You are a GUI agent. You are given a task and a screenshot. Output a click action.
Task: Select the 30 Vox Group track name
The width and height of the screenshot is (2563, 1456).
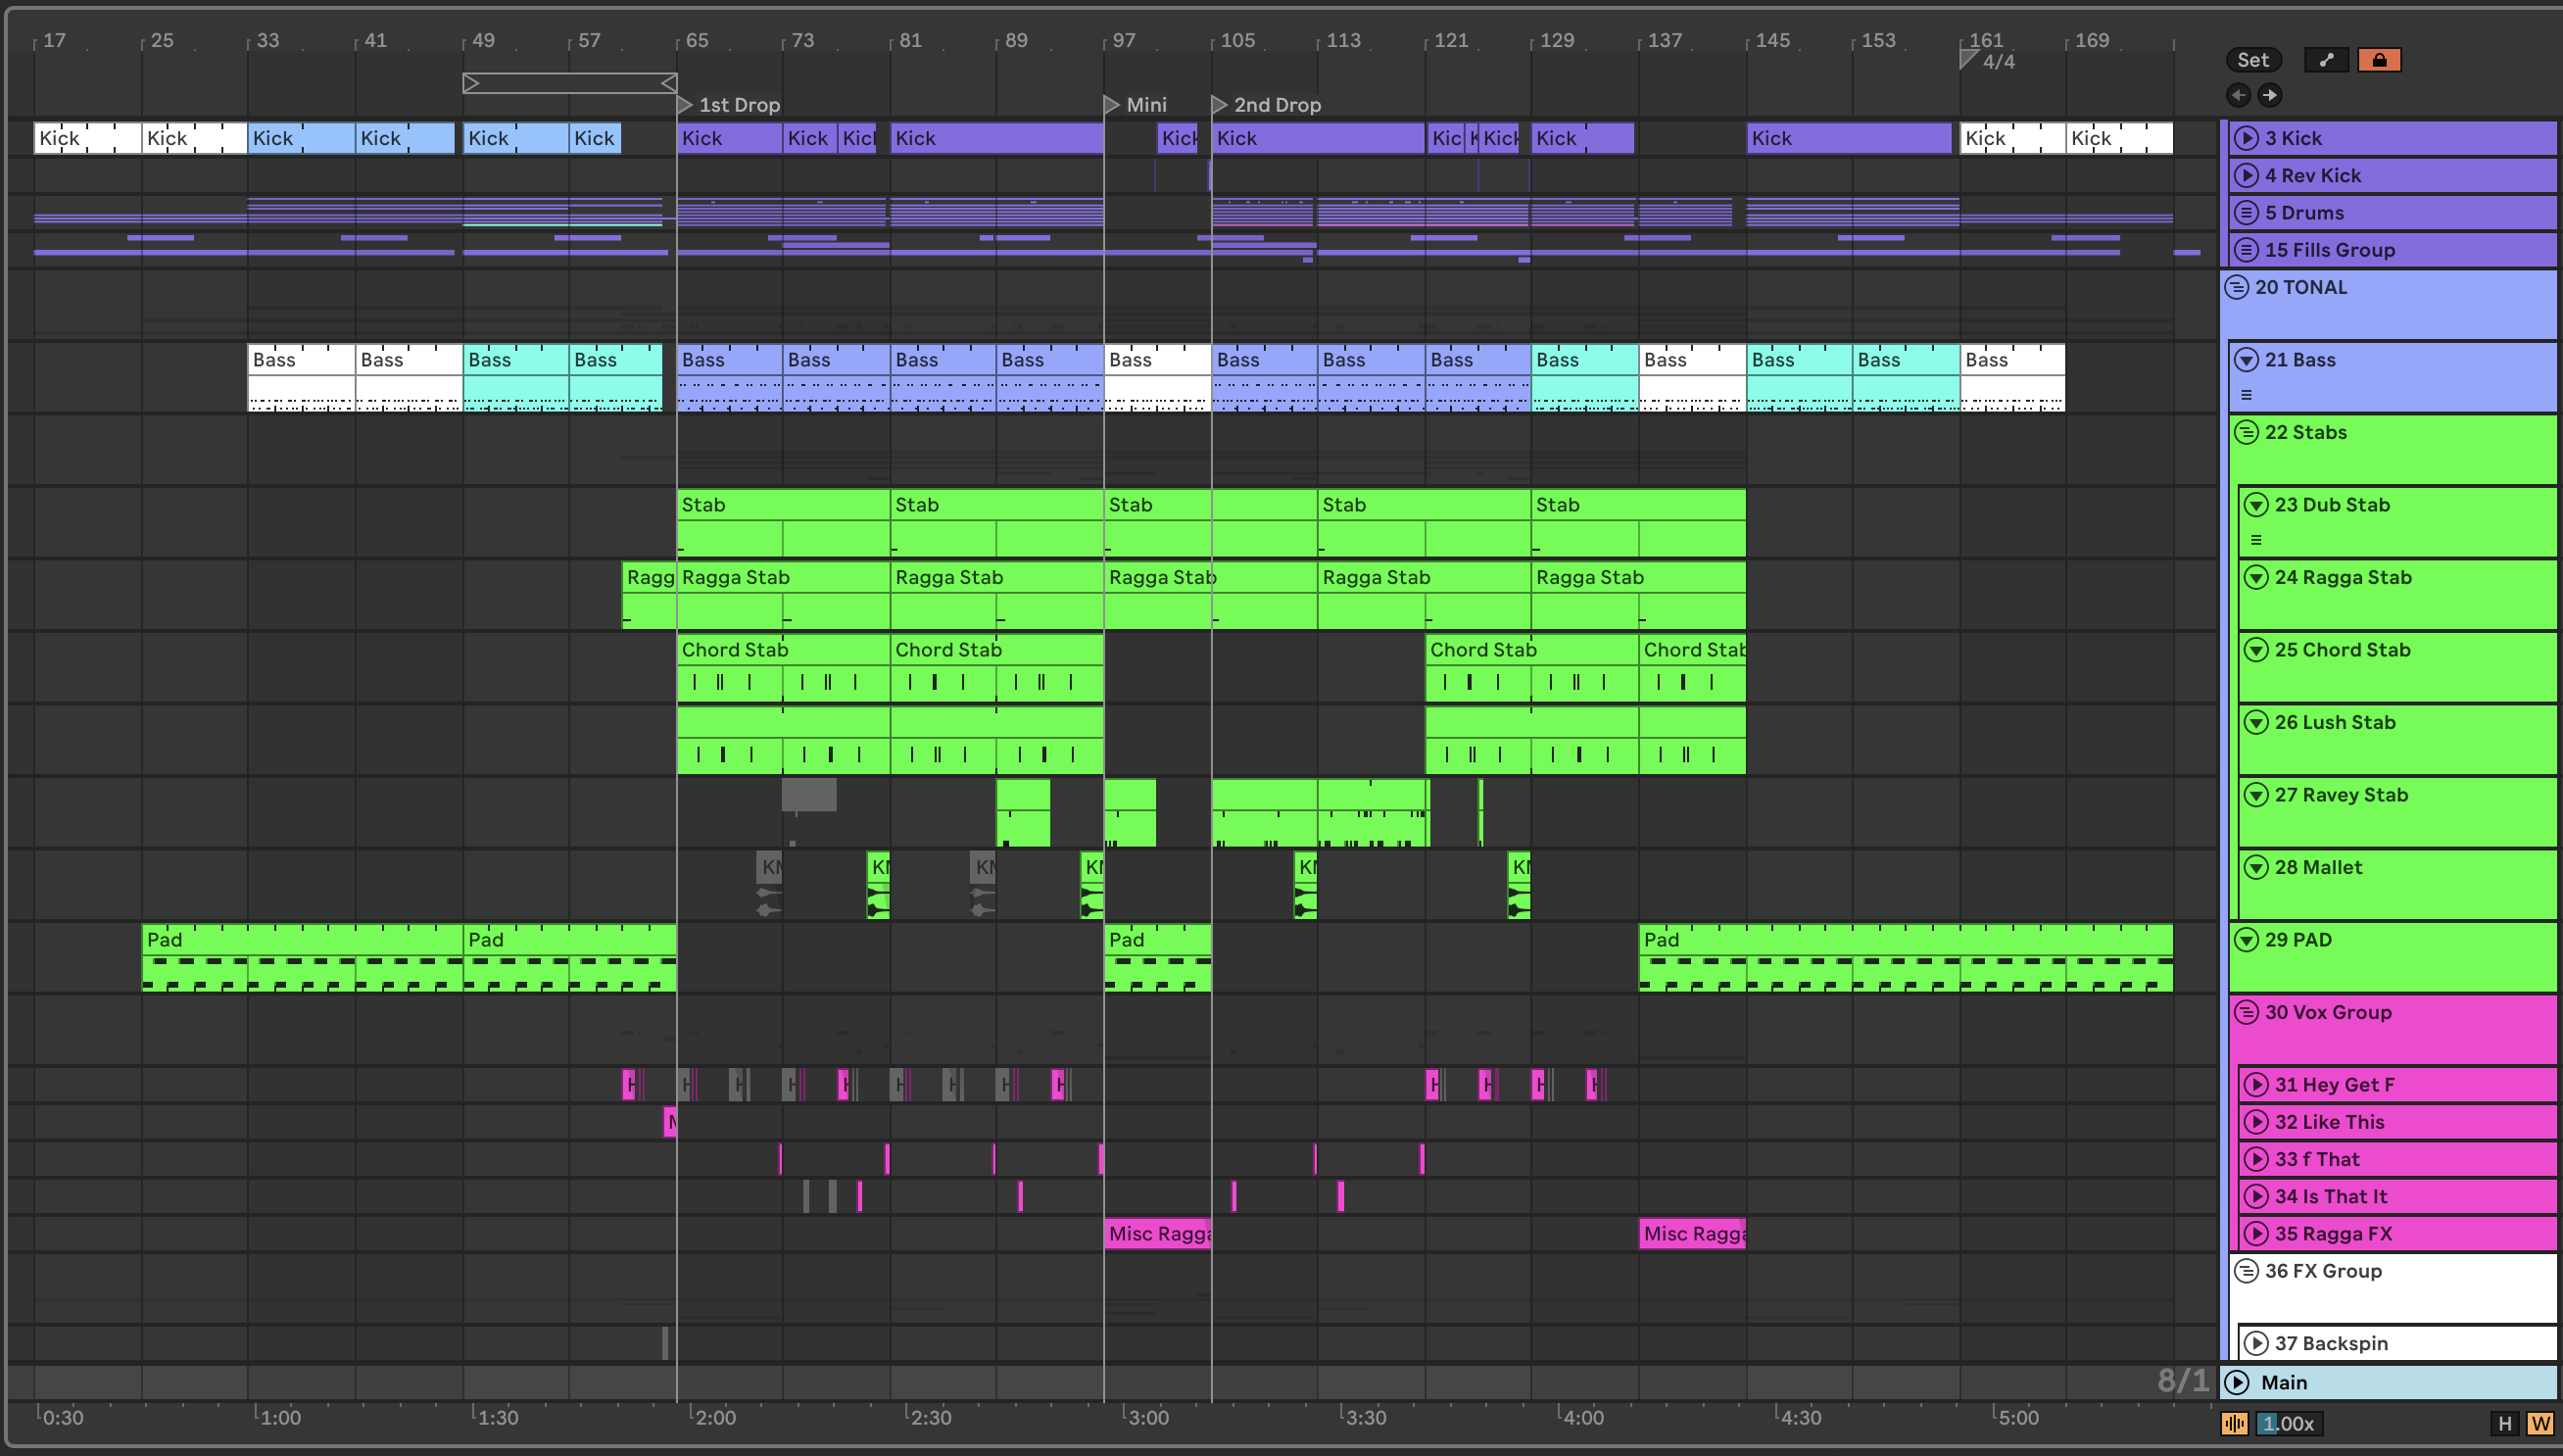2328,1012
